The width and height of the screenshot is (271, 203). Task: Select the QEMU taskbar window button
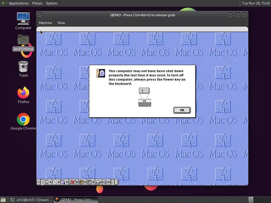click(76, 200)
